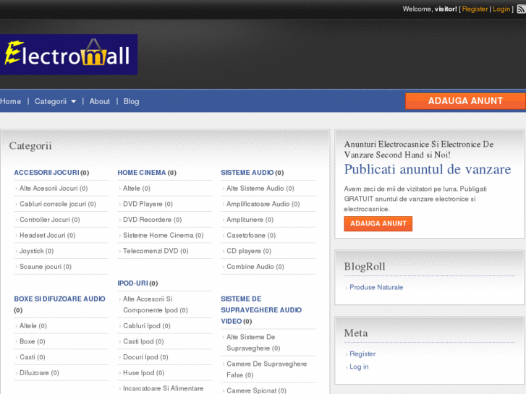Click Register under Meta
This screenshot has width=526, height=394.
pyautogui.click(x=362, y=354)
